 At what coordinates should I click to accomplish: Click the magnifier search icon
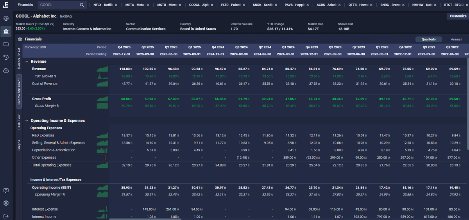[x=82, y=5]
